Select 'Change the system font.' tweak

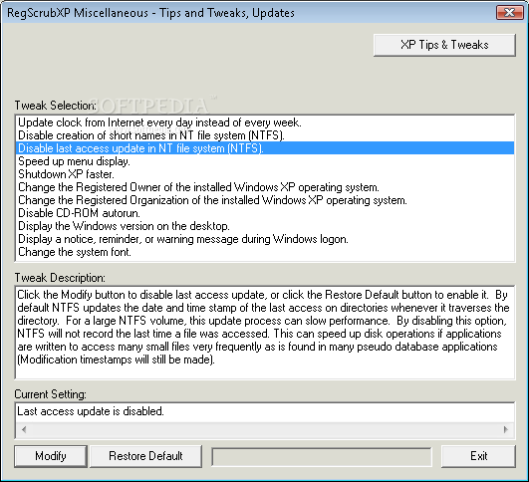(x=265, y=252)
